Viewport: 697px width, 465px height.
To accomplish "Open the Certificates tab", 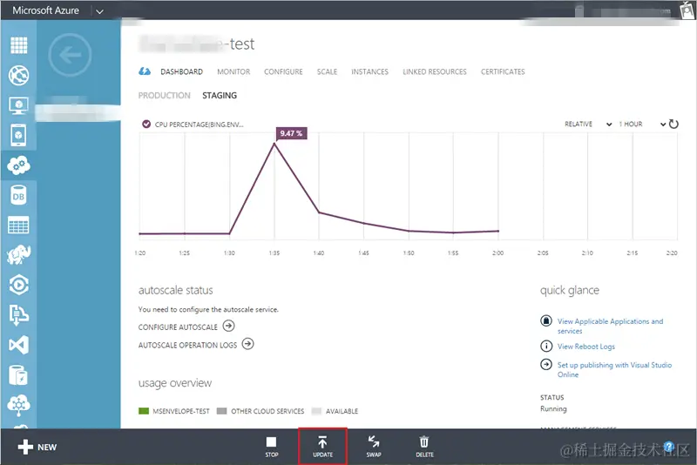I will [x=503, y=71].
